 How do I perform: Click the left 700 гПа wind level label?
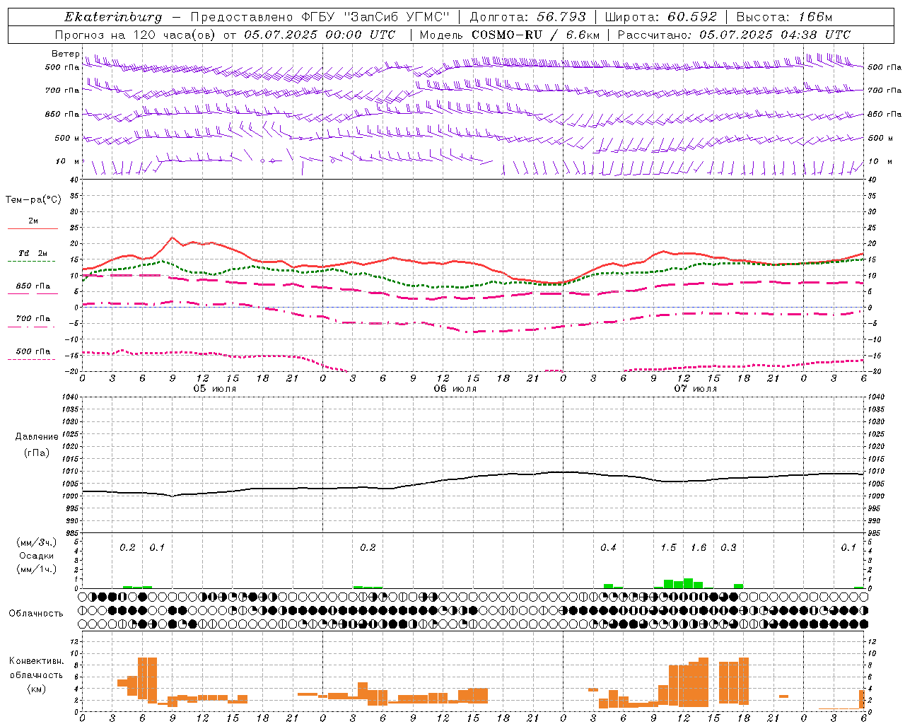(62, 90)
